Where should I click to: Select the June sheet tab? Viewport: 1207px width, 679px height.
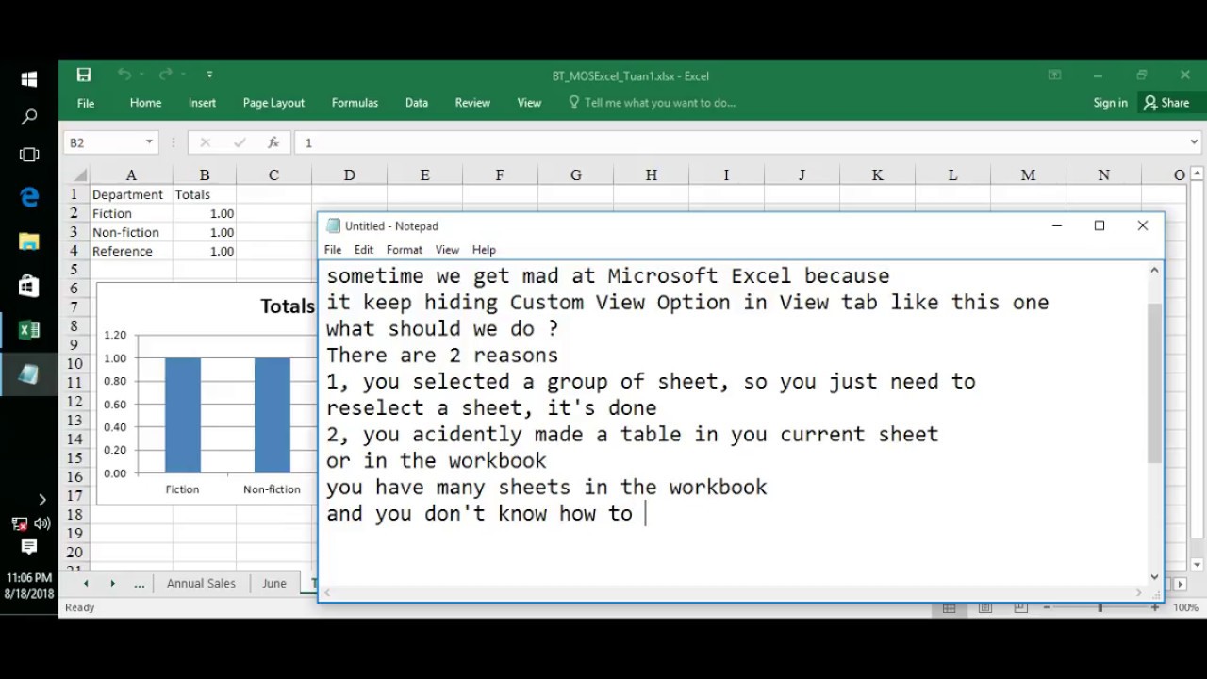pyautogui.click(x=274, y=583)
